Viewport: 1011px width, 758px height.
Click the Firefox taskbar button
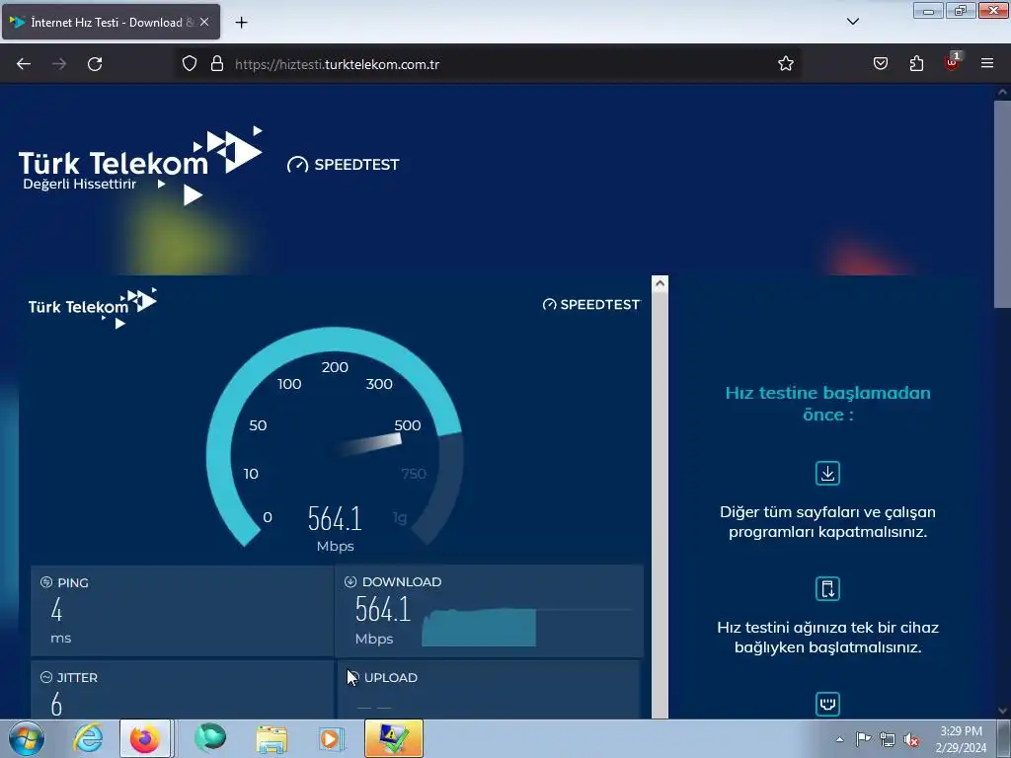pos(145,738)
